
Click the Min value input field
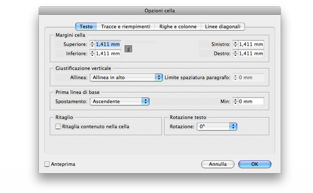251,101
